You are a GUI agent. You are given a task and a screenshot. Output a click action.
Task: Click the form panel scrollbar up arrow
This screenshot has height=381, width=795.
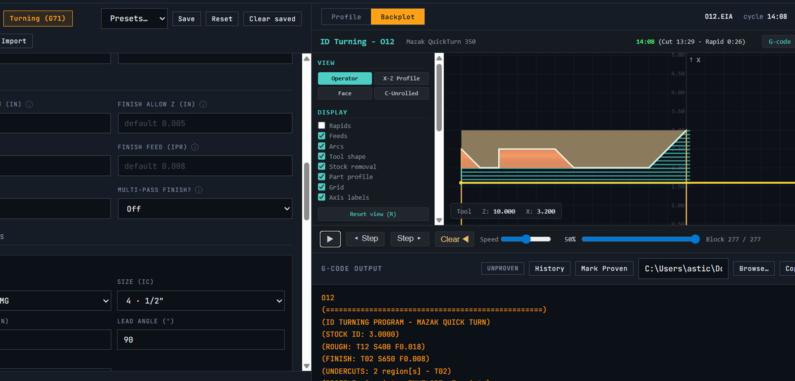(306, 60)
